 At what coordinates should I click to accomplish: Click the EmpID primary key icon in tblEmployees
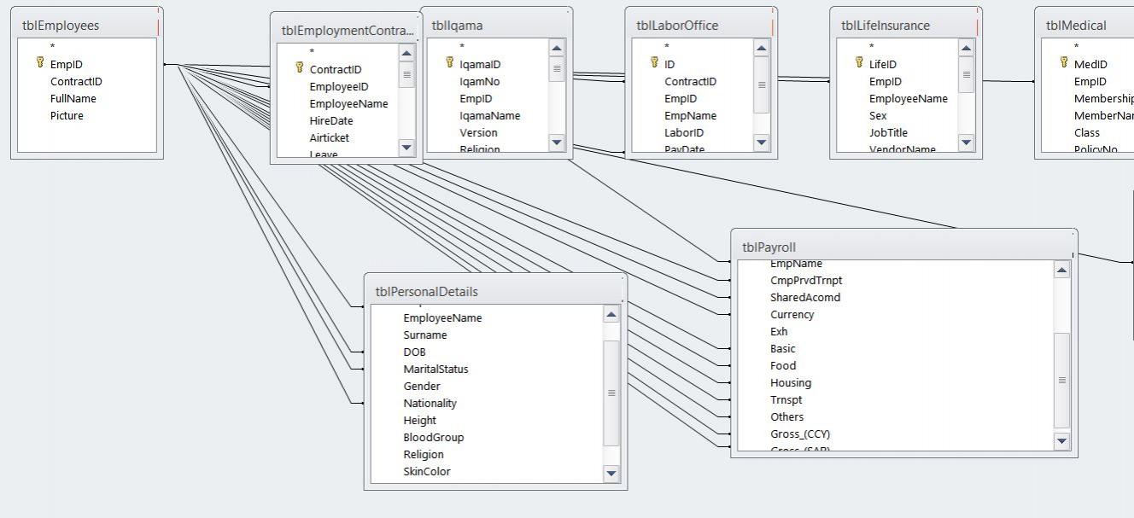[39, 64]
